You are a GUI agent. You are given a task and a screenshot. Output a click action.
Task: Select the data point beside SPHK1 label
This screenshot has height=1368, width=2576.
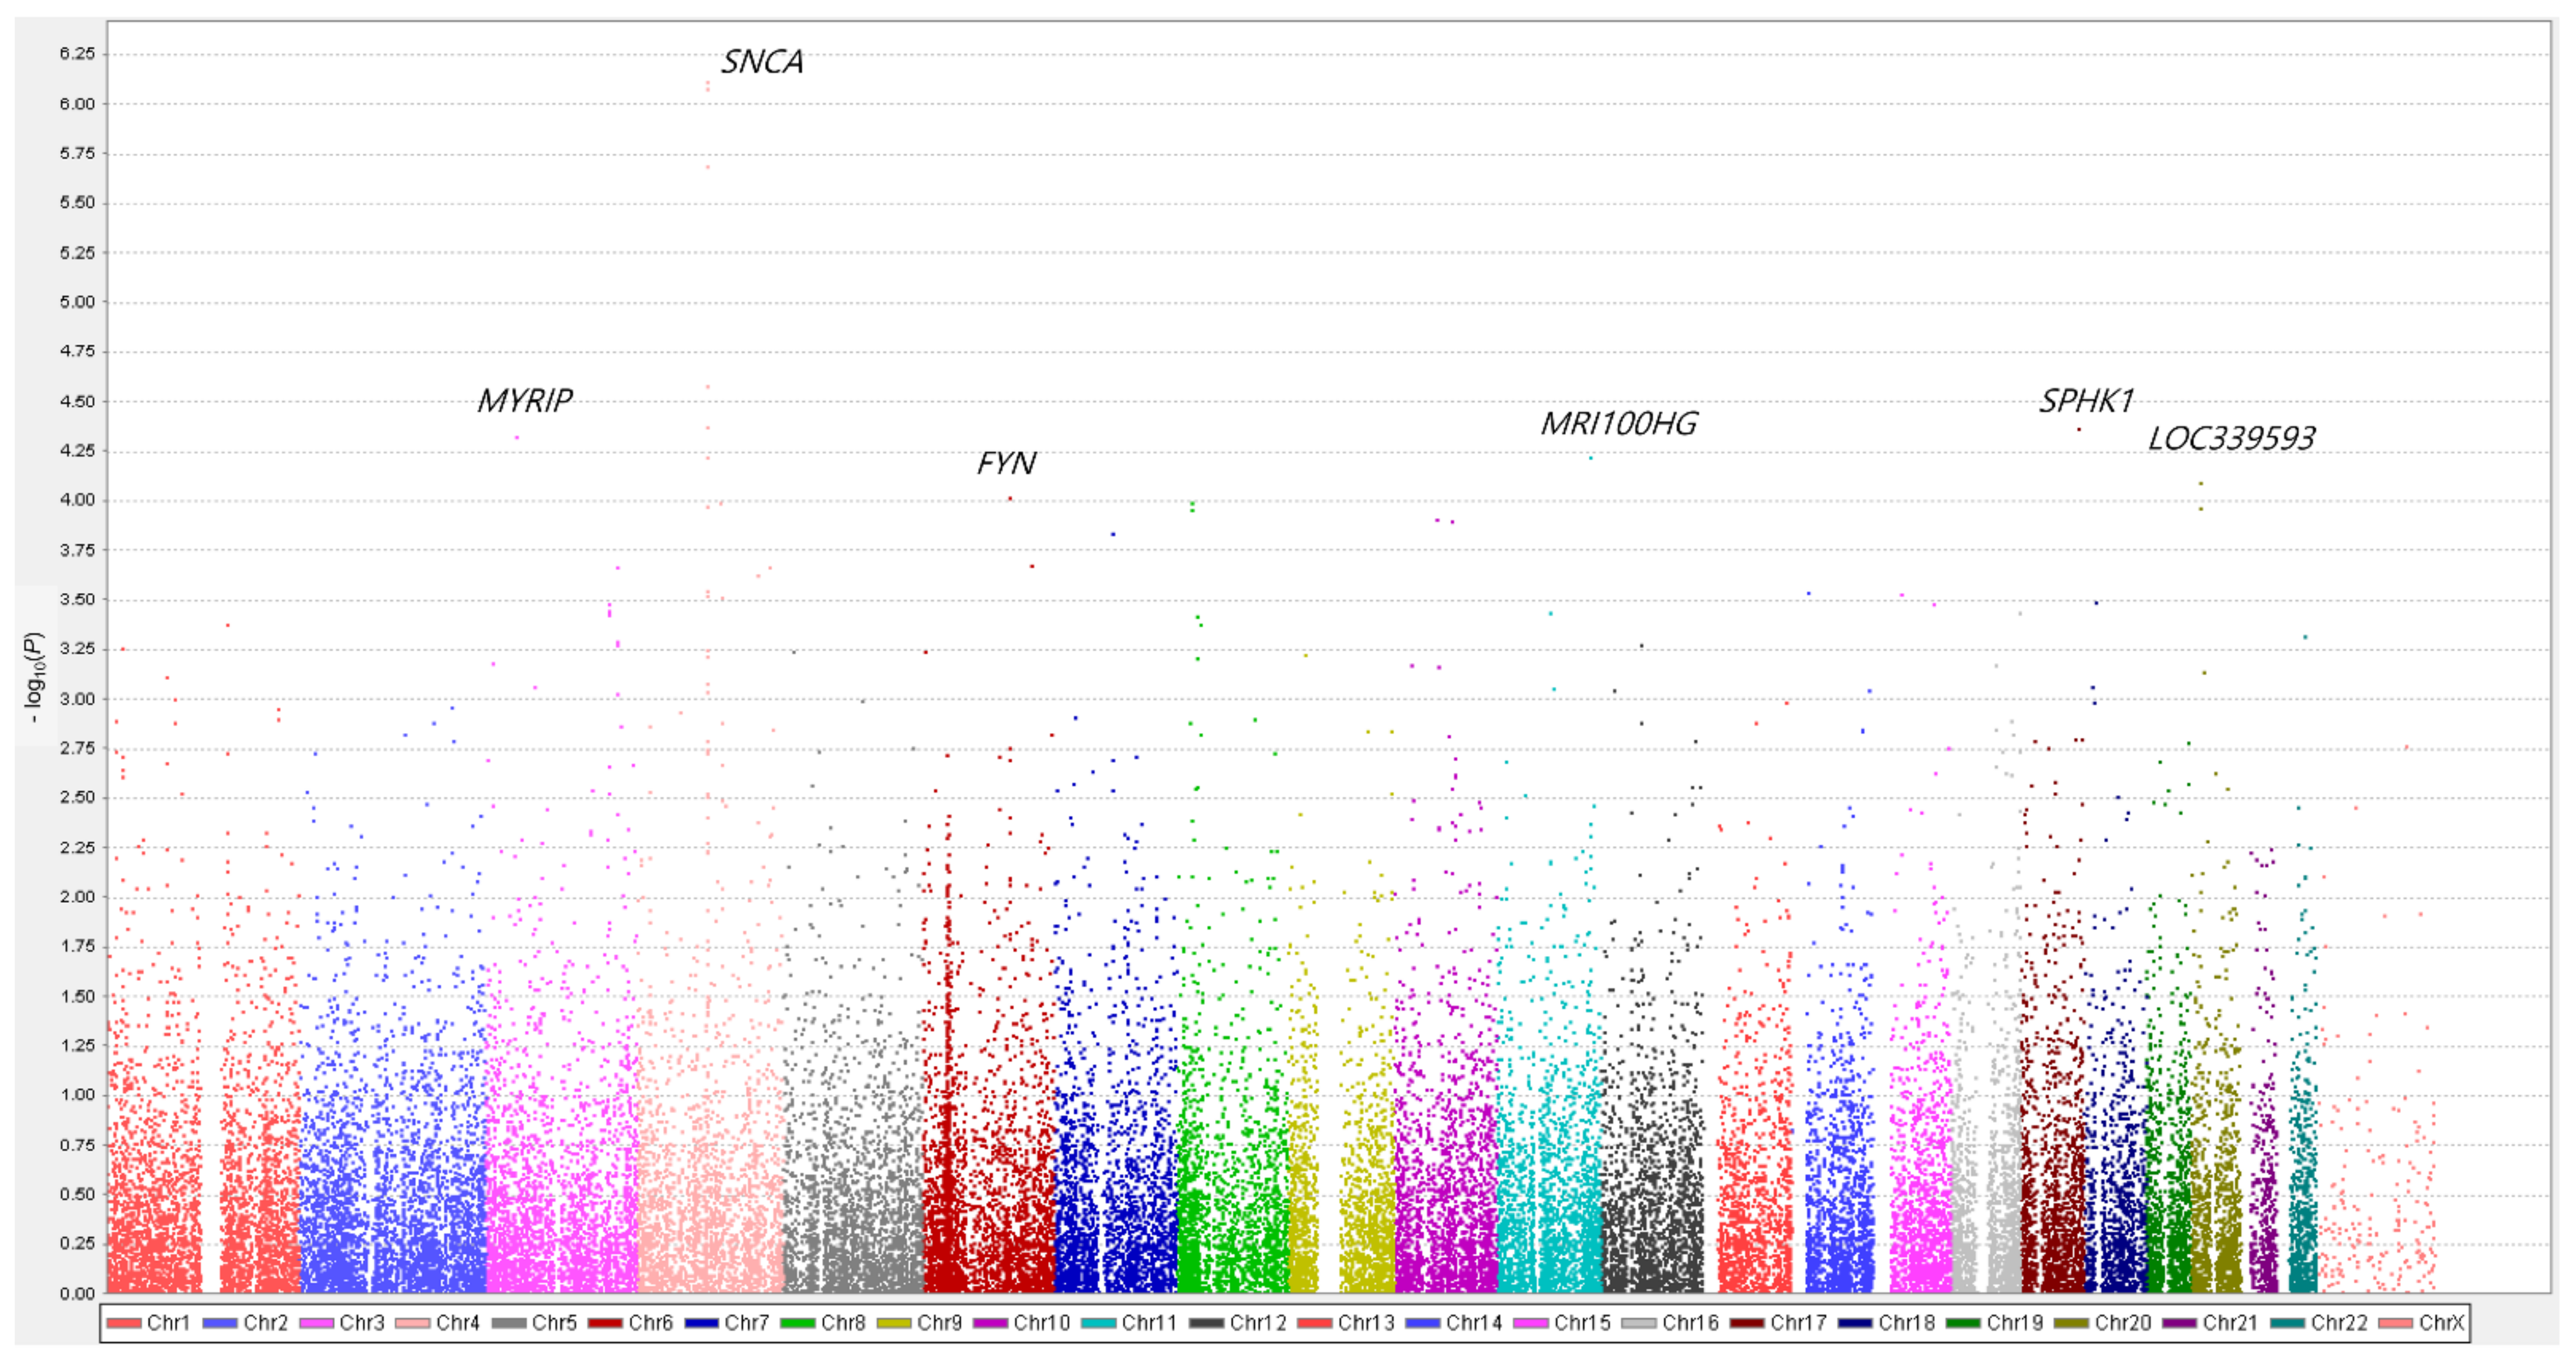[x=2079, y=430]
